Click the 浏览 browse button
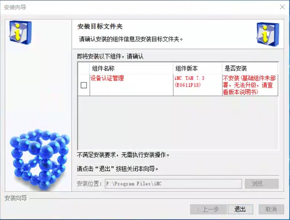The image size is (290, 220). click(x=262, y=184)
